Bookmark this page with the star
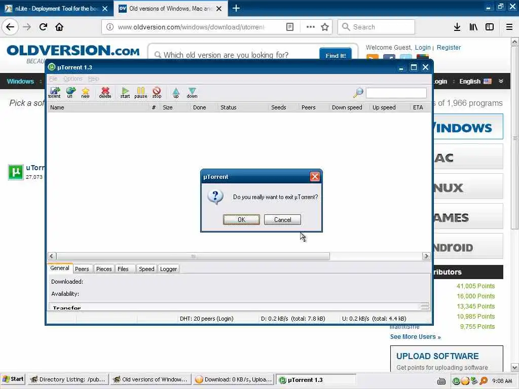The width and height of the screenshot is (519, 389). point(325,27)
